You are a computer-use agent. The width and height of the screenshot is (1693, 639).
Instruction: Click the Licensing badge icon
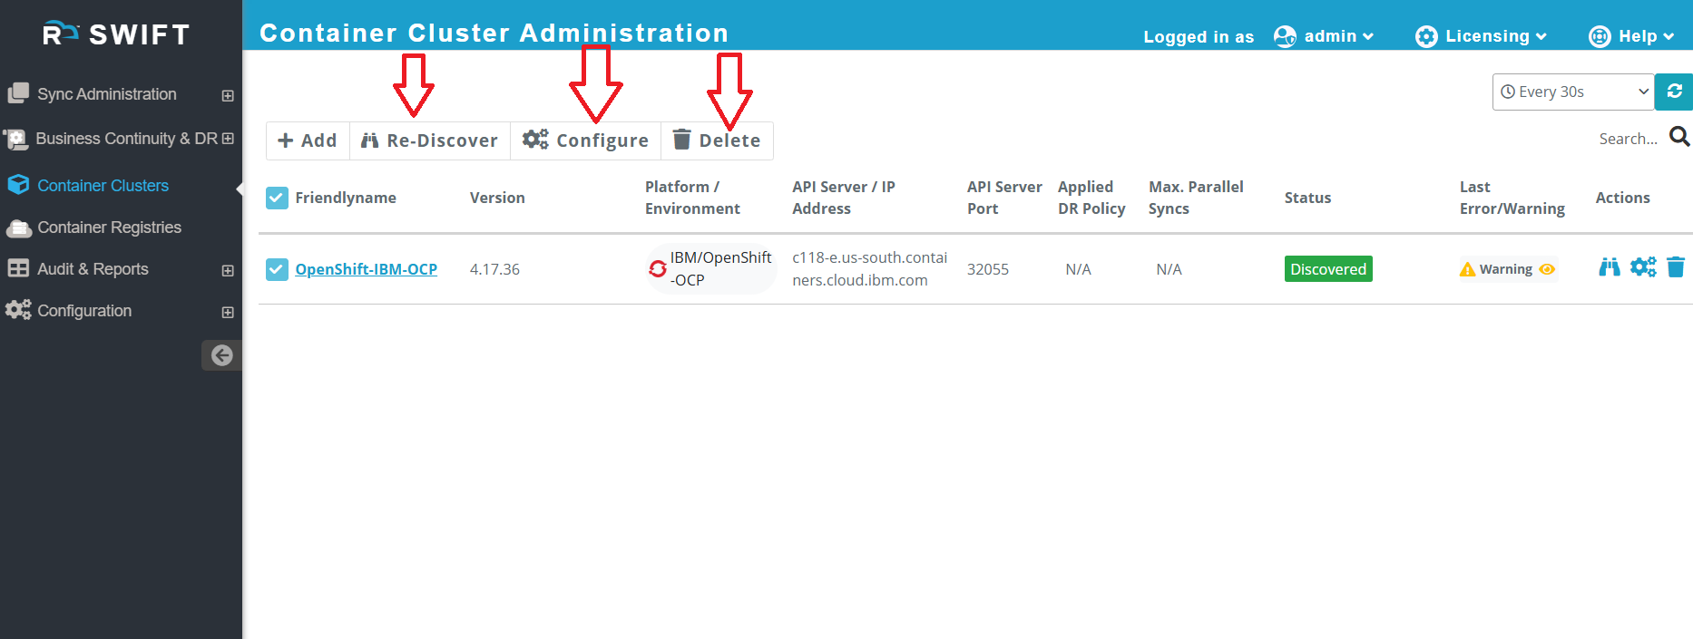coord(1426,36)
